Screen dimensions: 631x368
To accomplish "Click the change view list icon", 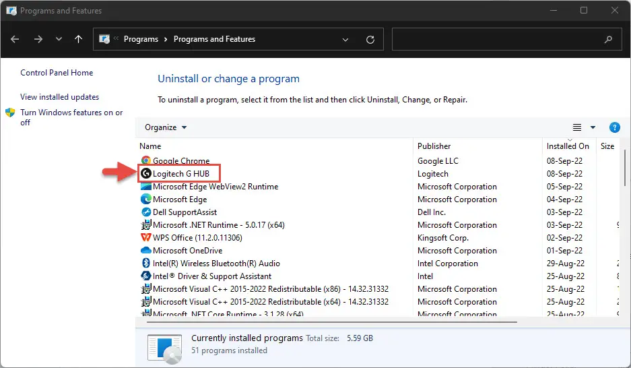I will pyautogui.click(x=577, y=127).
